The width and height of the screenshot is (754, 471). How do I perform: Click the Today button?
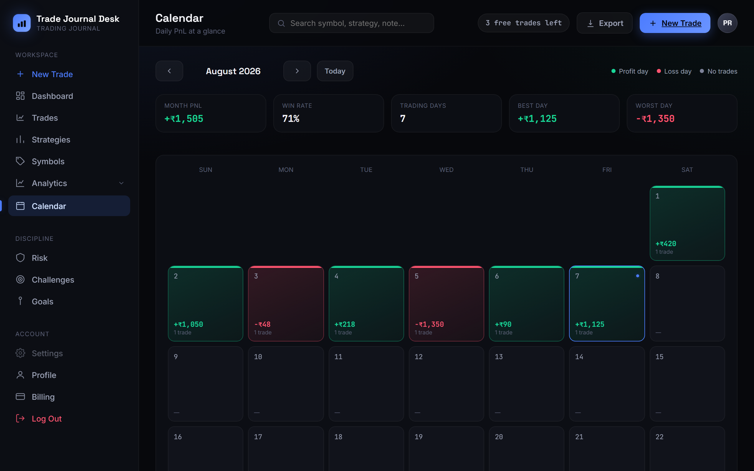pos(335,71)
